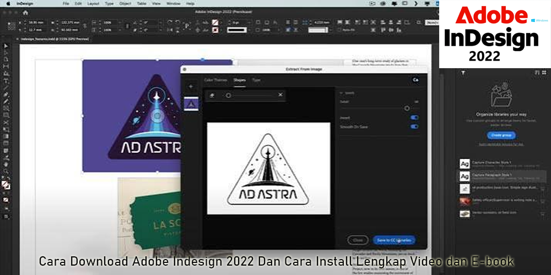Click the Creative Cloud icon in dialog

pyautogui.click(x=415, y=80)
